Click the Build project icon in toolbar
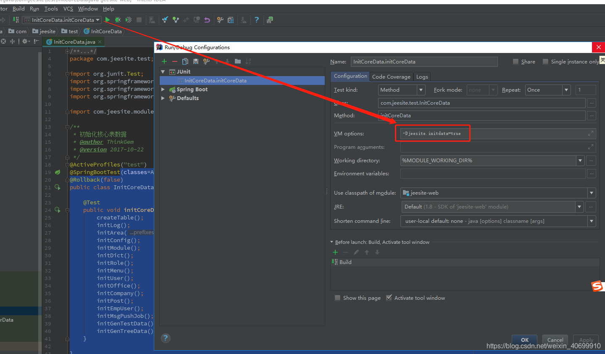Viewport: 605px width, 354px height. pyautogui.click(x=16, y=20)
